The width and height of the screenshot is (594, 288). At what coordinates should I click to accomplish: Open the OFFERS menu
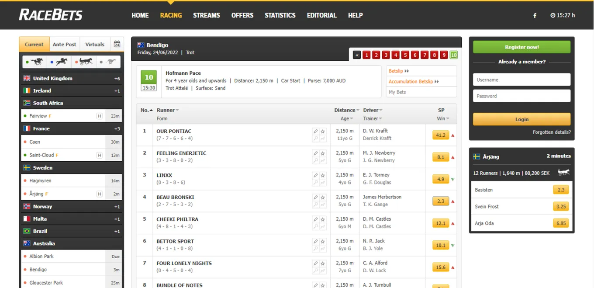[242, 15]
